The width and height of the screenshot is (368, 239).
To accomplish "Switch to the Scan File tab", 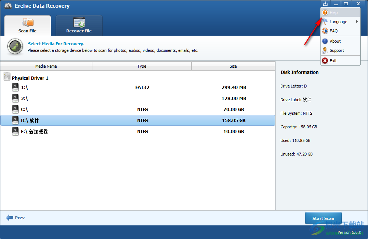I will [x=28, y=26].
